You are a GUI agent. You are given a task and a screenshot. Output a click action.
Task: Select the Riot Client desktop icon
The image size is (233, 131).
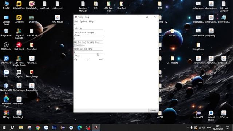[x=19, y=46]
